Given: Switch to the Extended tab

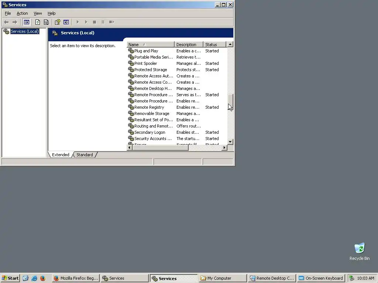Looking at the screenshot, I should (x=61, y=155).
